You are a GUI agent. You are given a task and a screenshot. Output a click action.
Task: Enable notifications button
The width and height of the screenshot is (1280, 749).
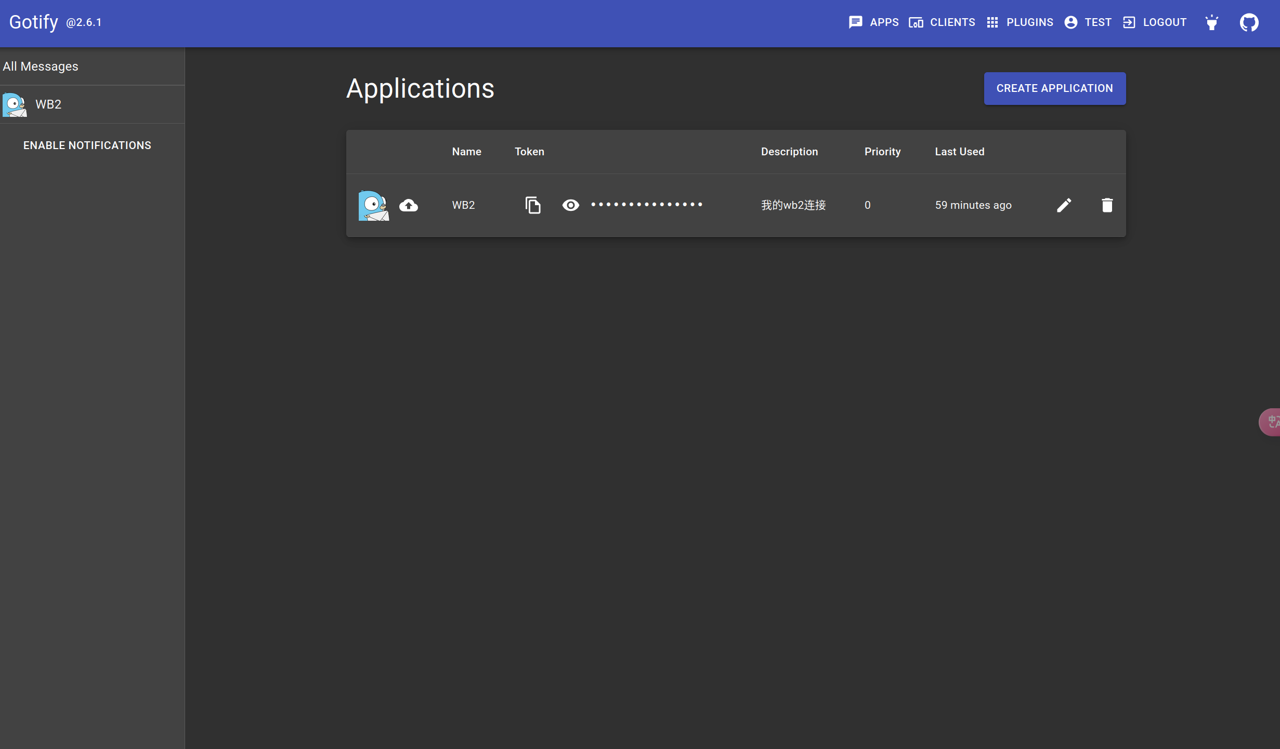tap(87, 145)
